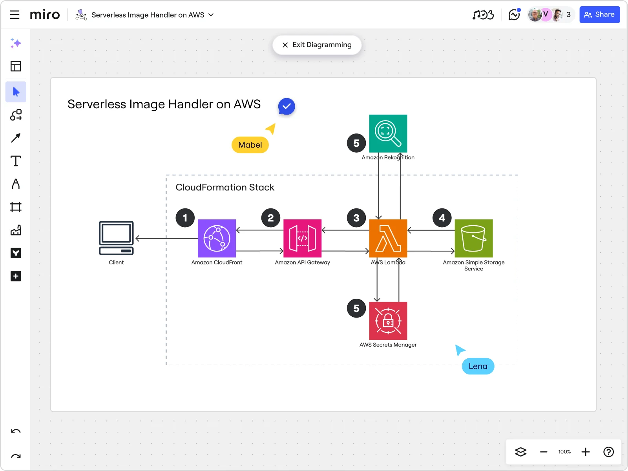Select the Frame tool
The width and height of the screenshot is (628, 471).
(x=16, y=207)
